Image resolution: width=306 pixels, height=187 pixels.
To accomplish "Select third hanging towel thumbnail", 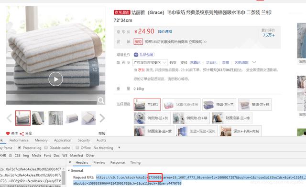I will click(55, 118).
